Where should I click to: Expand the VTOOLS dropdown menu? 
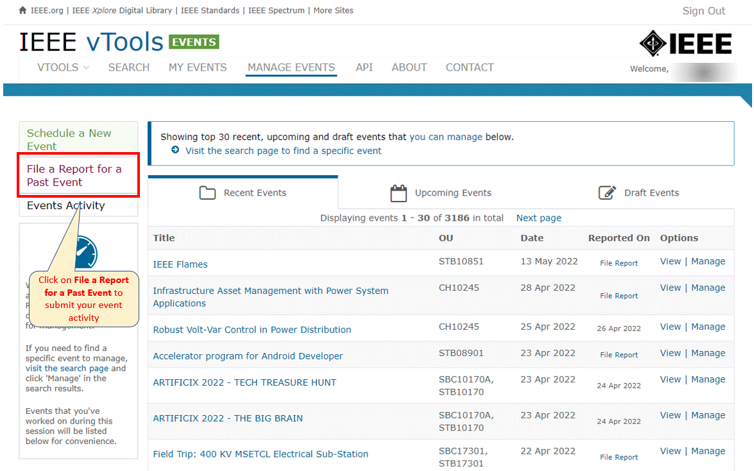click(63, 68)
